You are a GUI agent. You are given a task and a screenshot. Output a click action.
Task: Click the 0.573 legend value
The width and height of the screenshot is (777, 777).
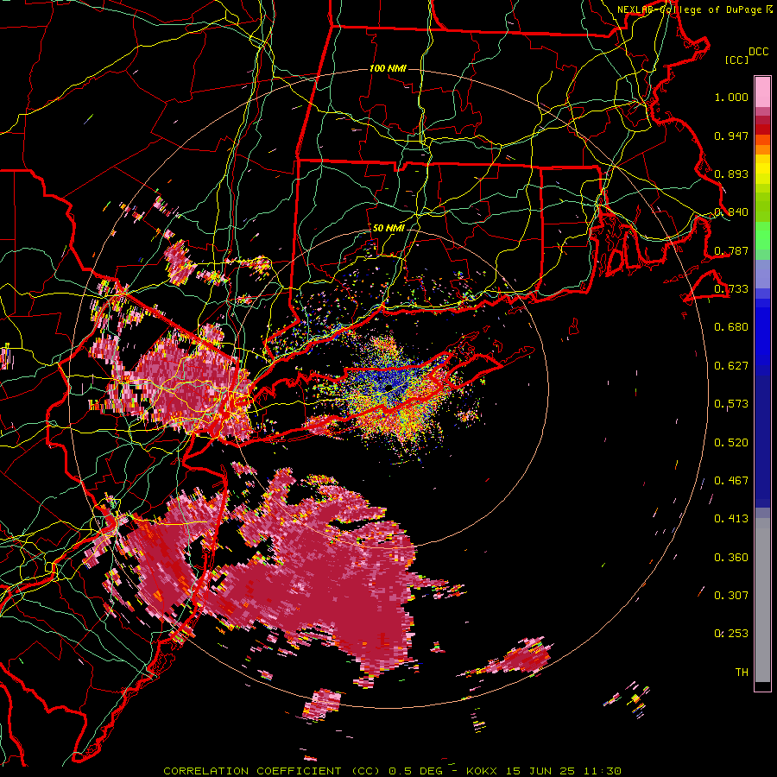pyautogui.click(x=731, y=404)
